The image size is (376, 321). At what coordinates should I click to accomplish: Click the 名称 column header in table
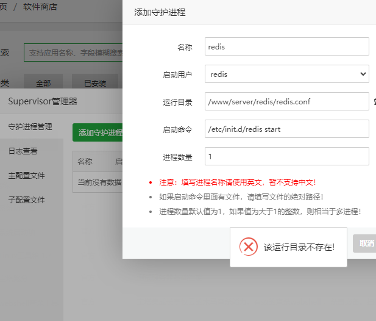point(85,162)
